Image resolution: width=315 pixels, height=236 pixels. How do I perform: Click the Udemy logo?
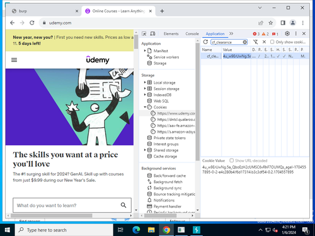click(98, 60)
